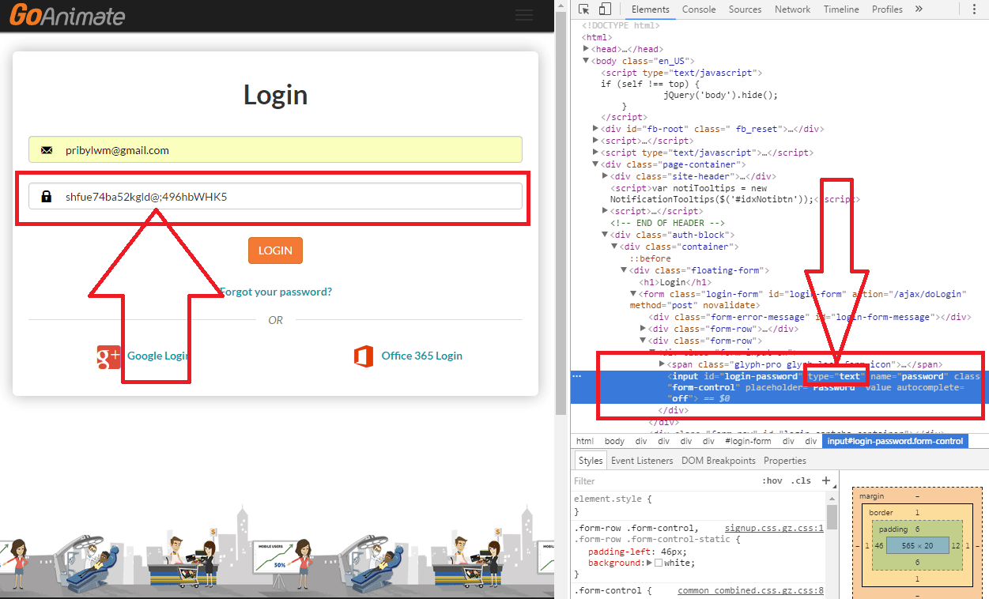Click the orange LOGIN button
Image resolution: width=989 pixels, height=599 pixels.
tap(275, 251)
